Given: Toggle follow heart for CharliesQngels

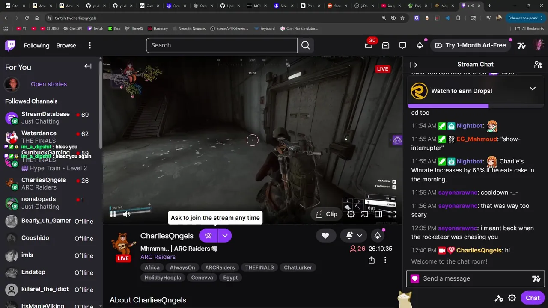Looking at the screenshot, I should (325, 235).
